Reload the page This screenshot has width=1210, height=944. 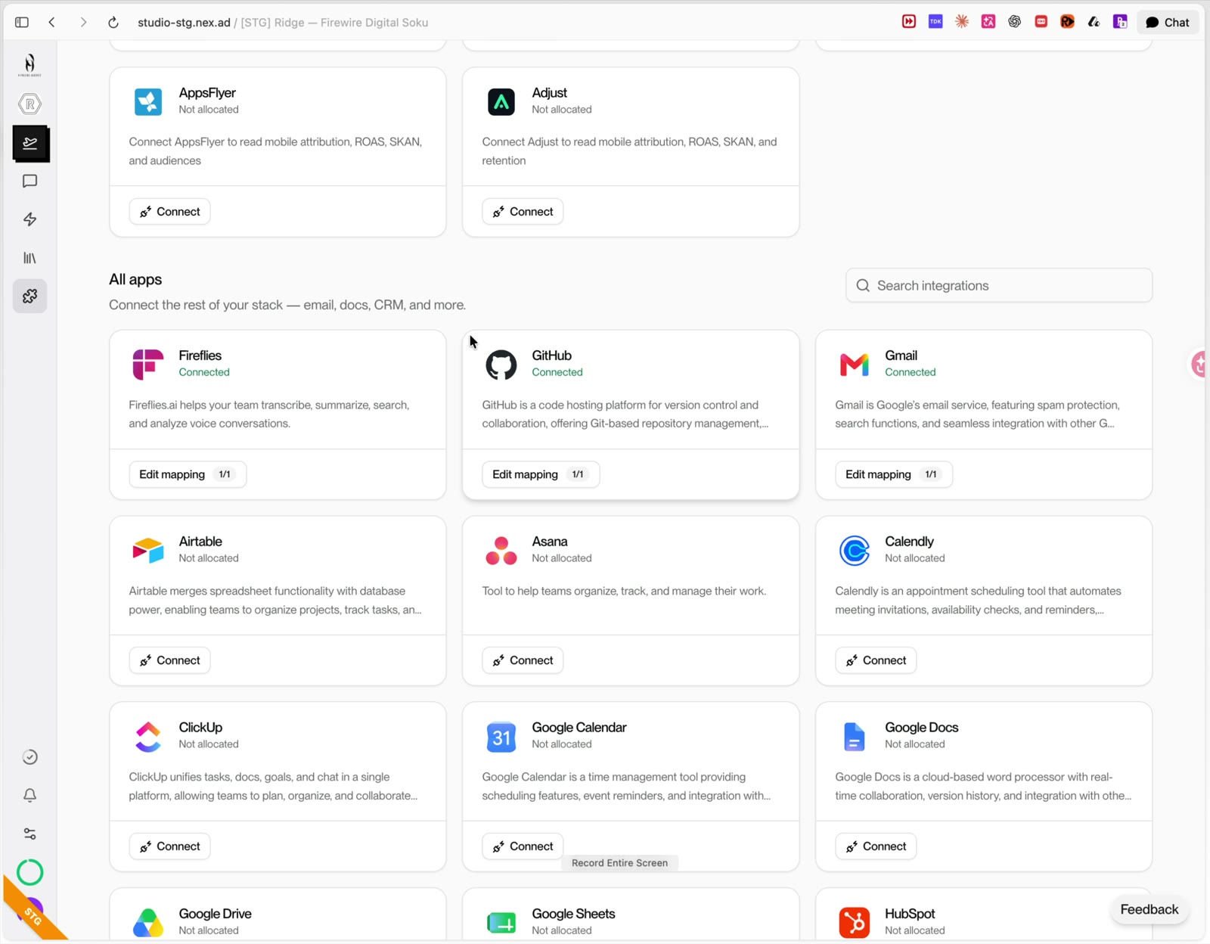coord(113,23)
